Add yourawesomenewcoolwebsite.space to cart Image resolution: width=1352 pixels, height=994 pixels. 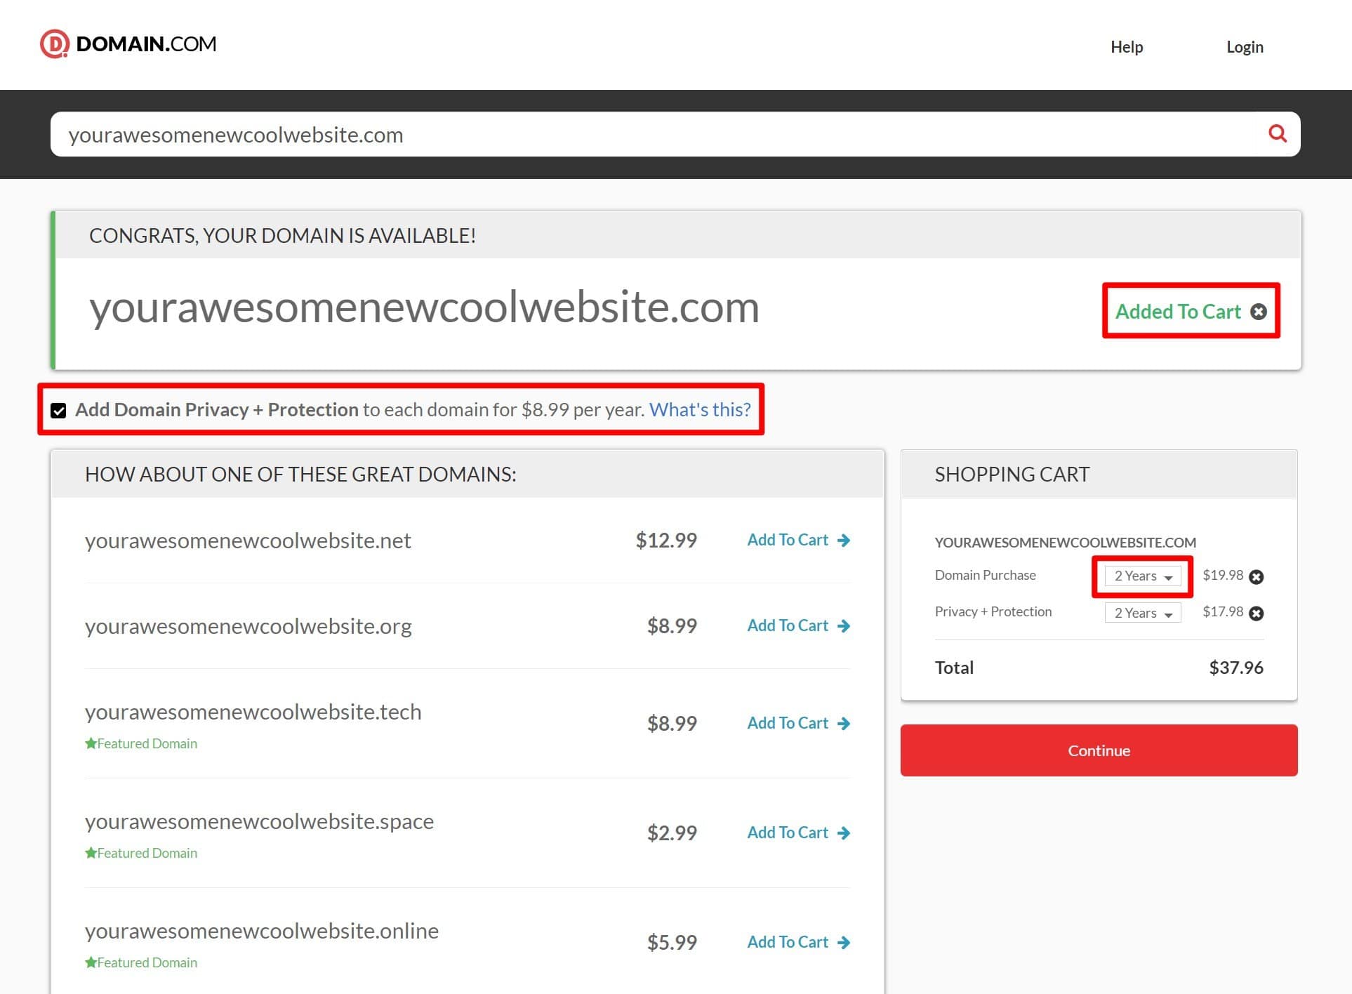pos(788,833)
